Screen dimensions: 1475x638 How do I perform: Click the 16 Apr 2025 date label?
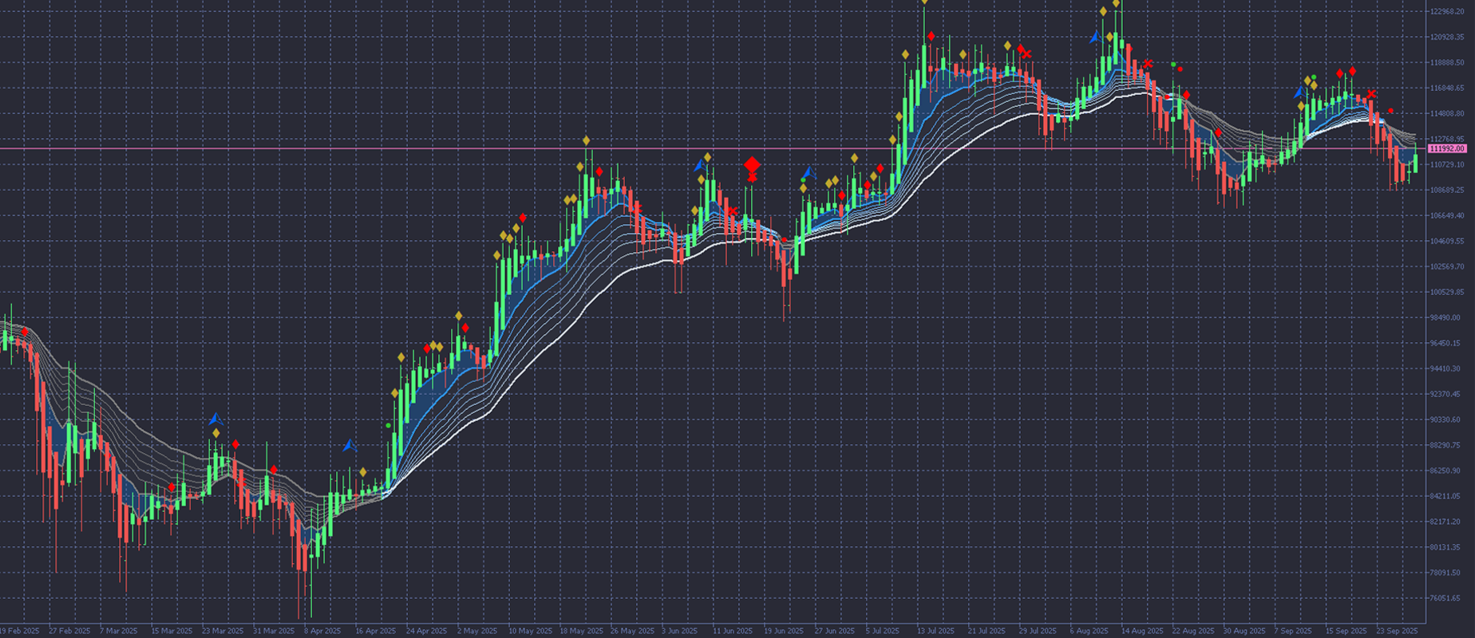(376, 631)
